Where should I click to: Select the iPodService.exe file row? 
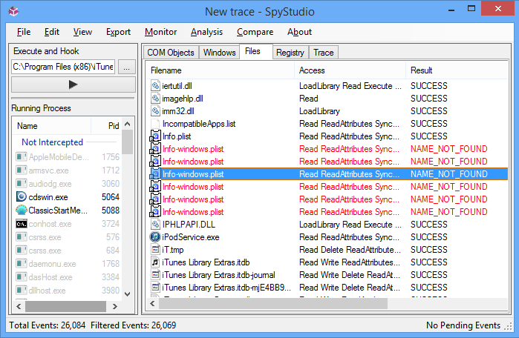pos(327,237)
